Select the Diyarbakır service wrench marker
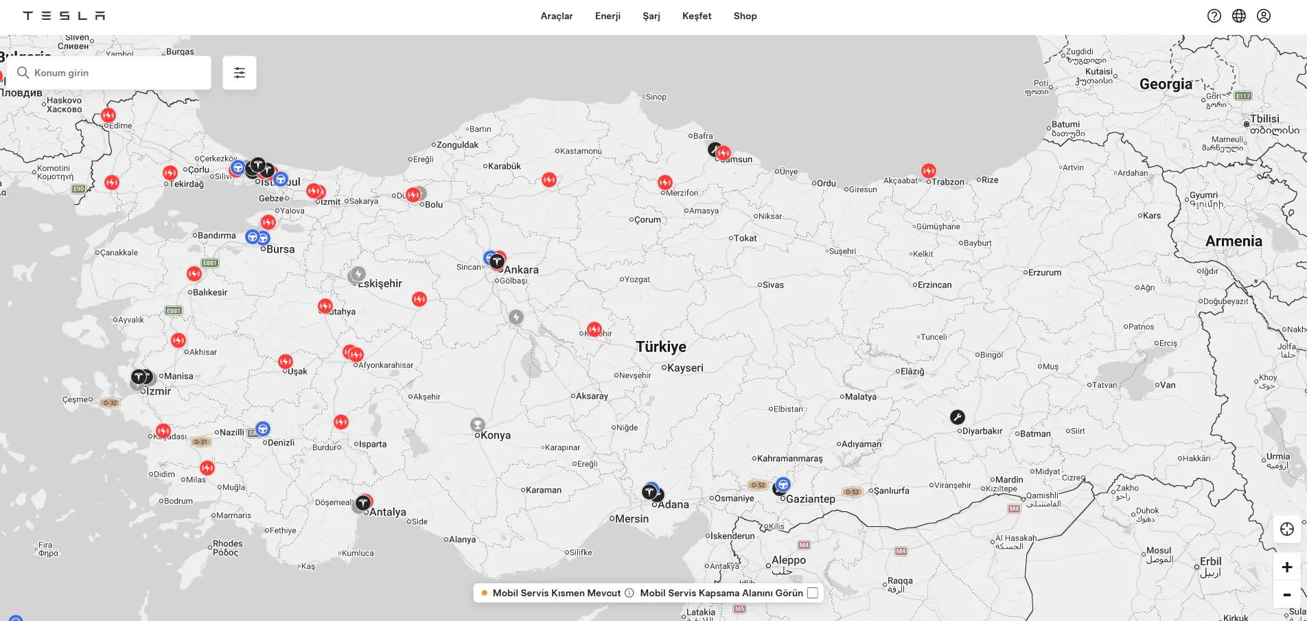The height and width of the screenshot is (621, 1307). coord(958,417)
